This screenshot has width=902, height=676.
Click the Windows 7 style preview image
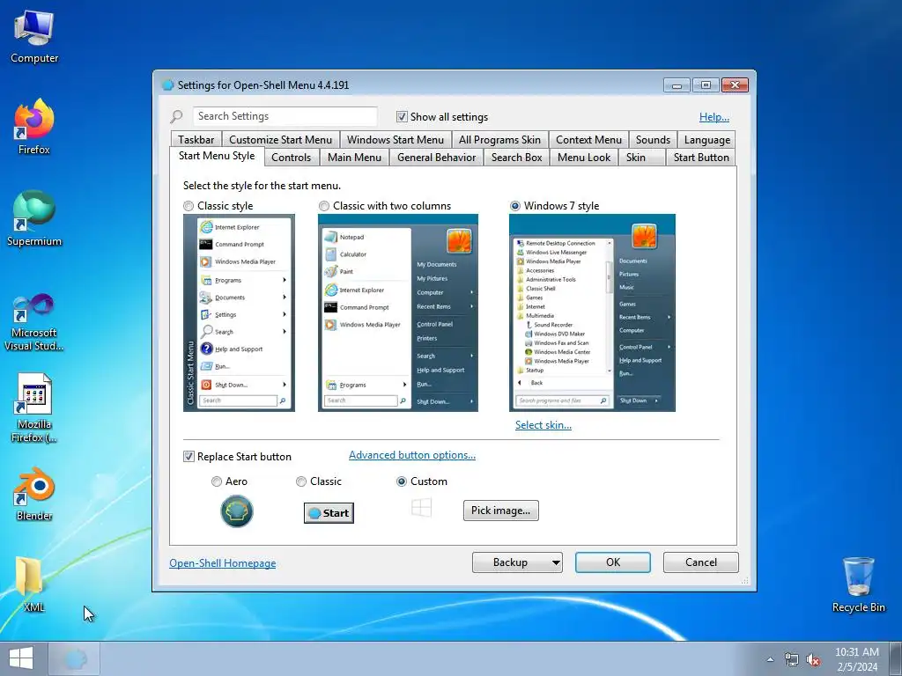[x=593, y=312]
